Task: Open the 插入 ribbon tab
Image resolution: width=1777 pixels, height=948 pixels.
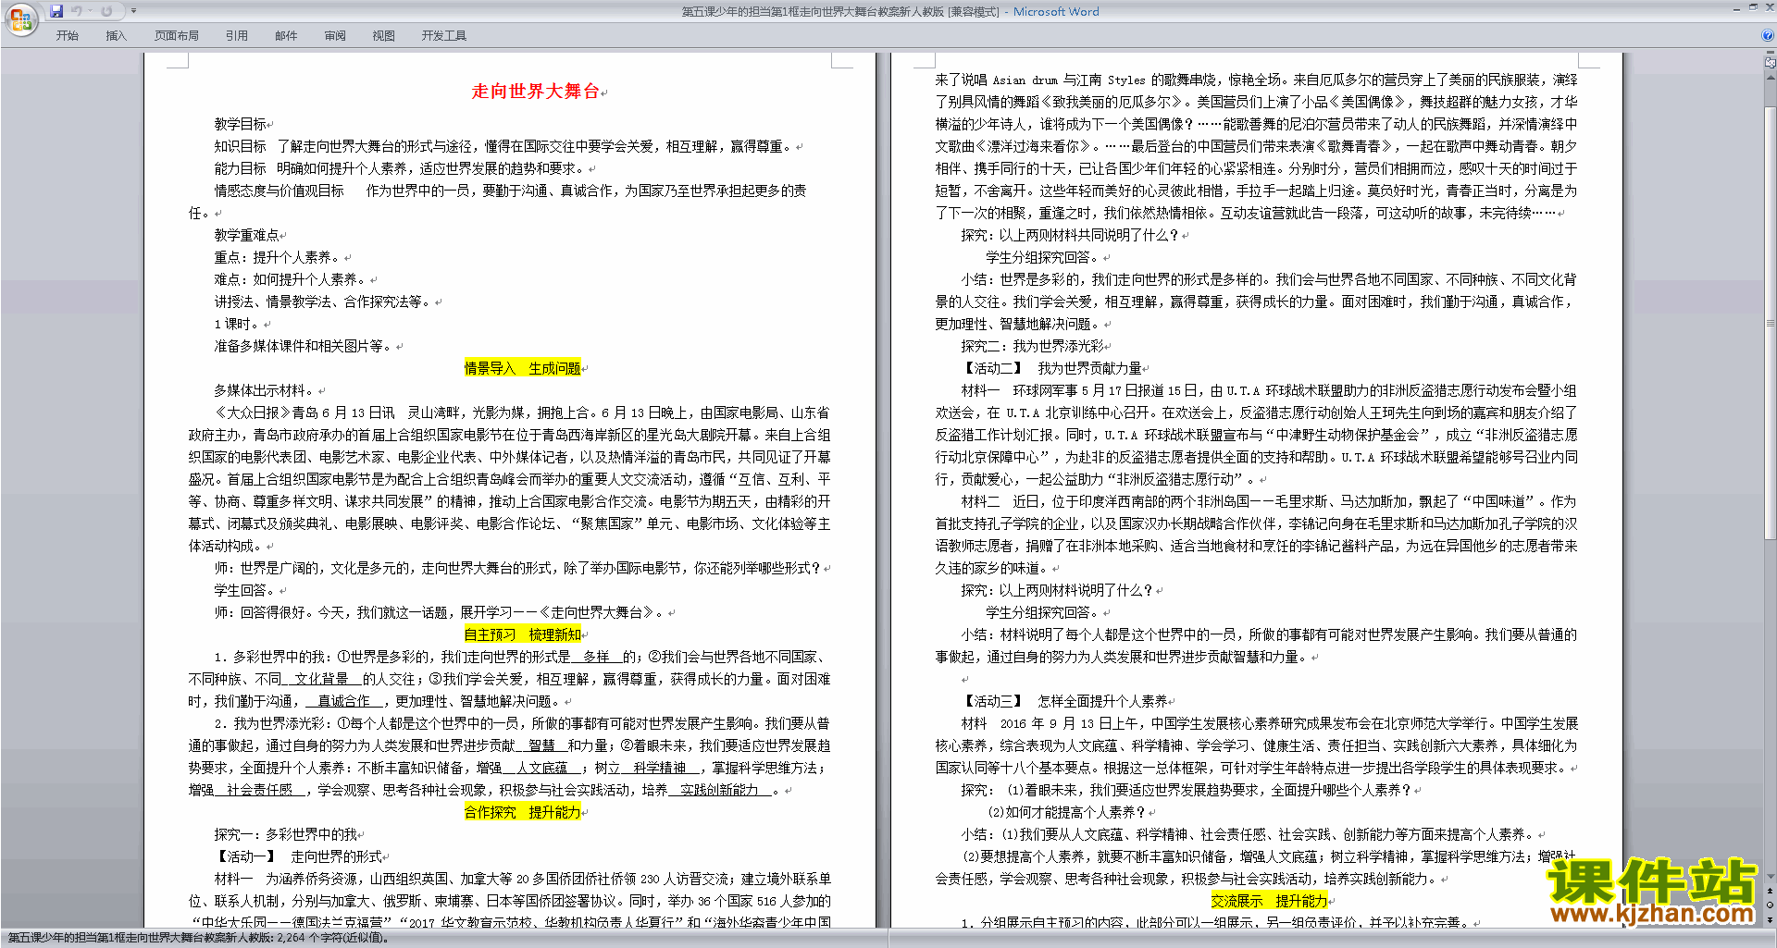Action: [116, 35]
